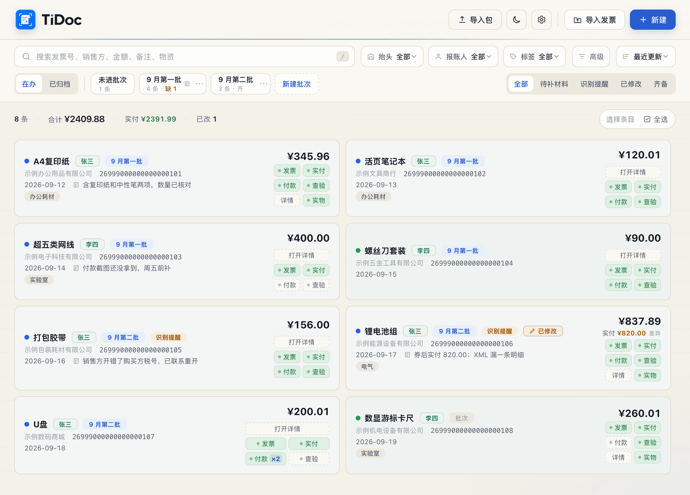The image size is (690, 495).
Task: Open the more menu on 9 月第一批 batch
Action: coord(199,84)
